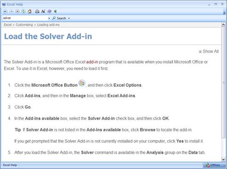
Task: Click the vertical scrollbar thumb
Action: point(223,83)
